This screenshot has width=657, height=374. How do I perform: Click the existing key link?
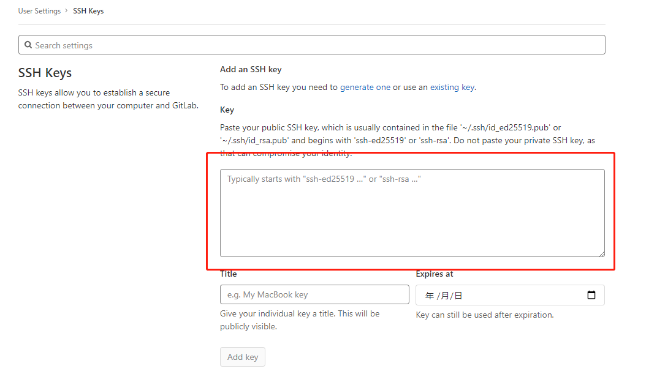click(x=452, y=87)
